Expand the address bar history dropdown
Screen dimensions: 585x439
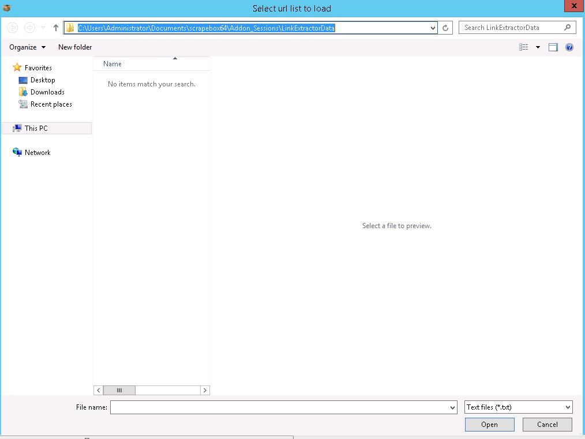[x=433, y=28]
